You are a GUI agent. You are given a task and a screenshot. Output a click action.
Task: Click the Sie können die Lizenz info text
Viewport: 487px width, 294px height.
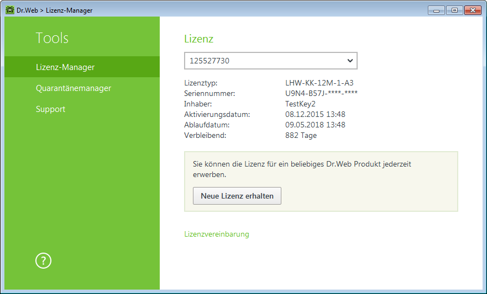click(302, 169)
